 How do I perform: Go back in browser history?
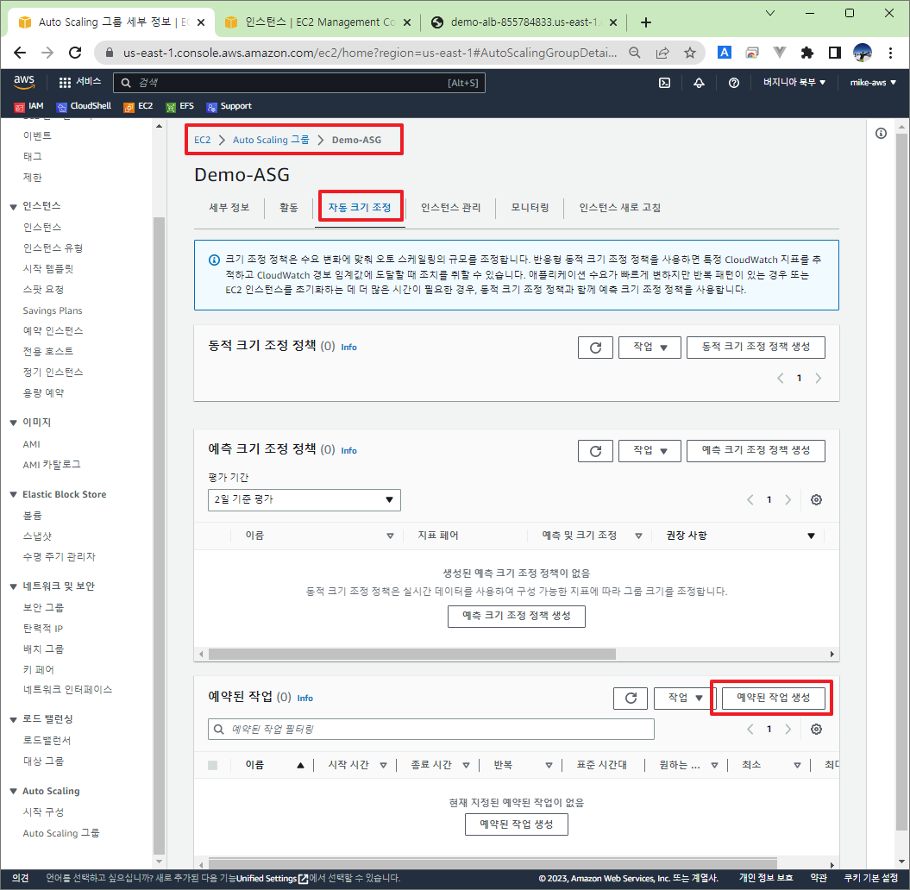pyautogui.click(x=20, y=53)
